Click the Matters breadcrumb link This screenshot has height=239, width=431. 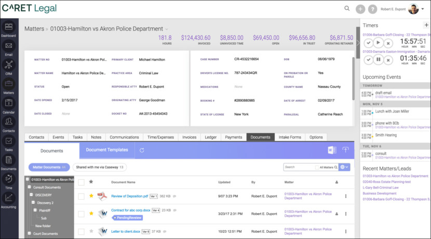point(34,29)
